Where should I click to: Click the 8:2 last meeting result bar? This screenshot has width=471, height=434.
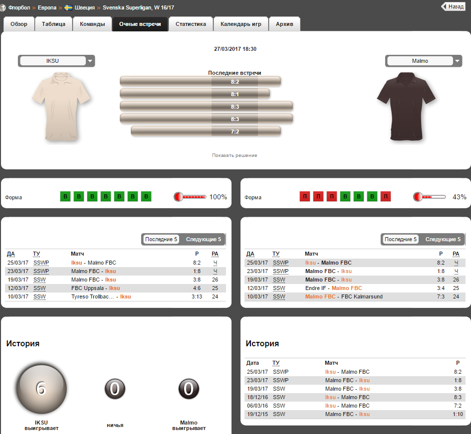click(x=201, y=82)
